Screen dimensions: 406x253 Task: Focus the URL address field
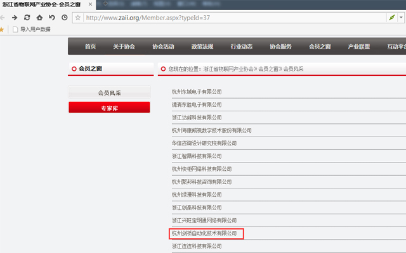tap(234, 18)
